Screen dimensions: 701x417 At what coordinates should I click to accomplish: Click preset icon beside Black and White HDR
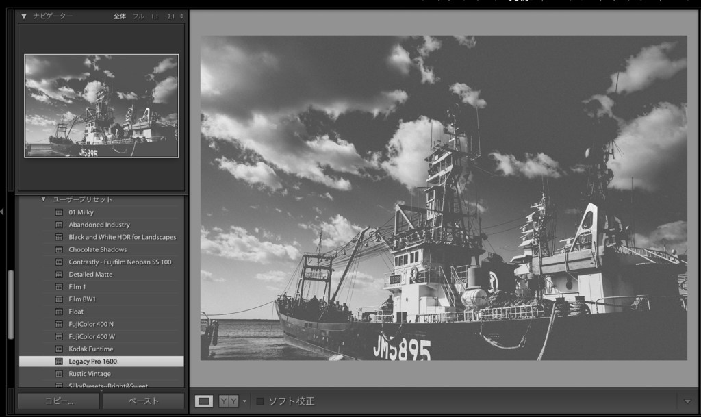(x=59, y=238)
